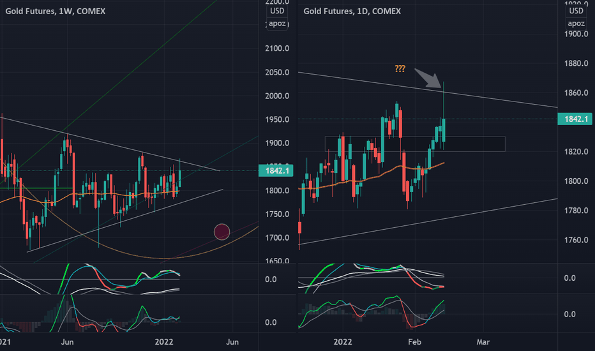This screenshot has width=595, height=351.
Task: Click the 1750.0 price axis label
Action: click(x=277, y=214)
